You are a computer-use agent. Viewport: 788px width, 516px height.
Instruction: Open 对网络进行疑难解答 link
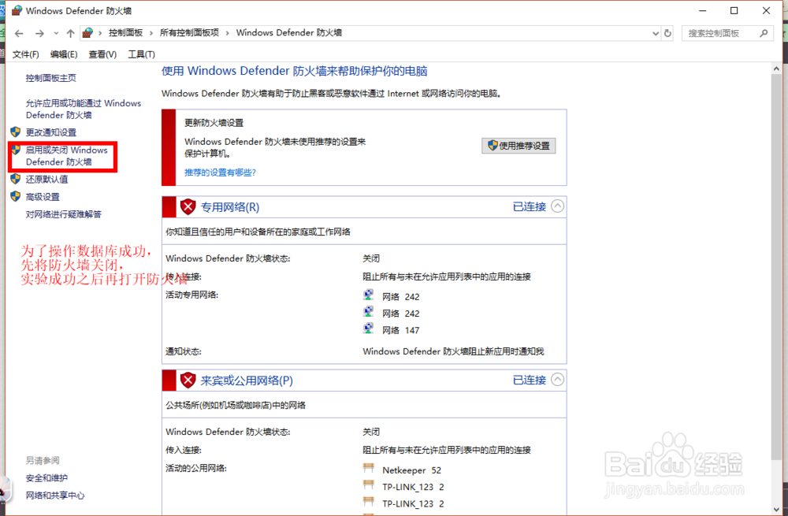pos(63,214)
